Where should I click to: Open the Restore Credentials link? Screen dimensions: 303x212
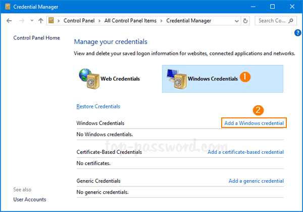pos(98,106)
